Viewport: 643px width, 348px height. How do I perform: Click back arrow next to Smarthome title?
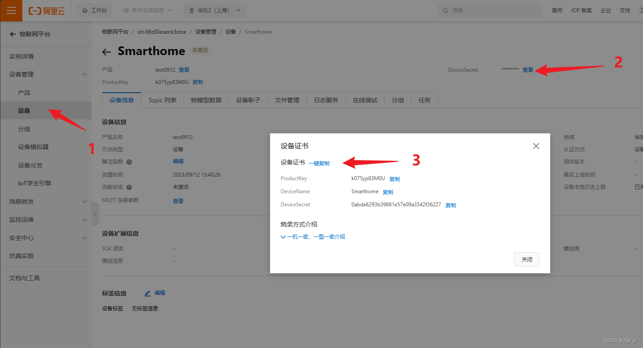106,52
